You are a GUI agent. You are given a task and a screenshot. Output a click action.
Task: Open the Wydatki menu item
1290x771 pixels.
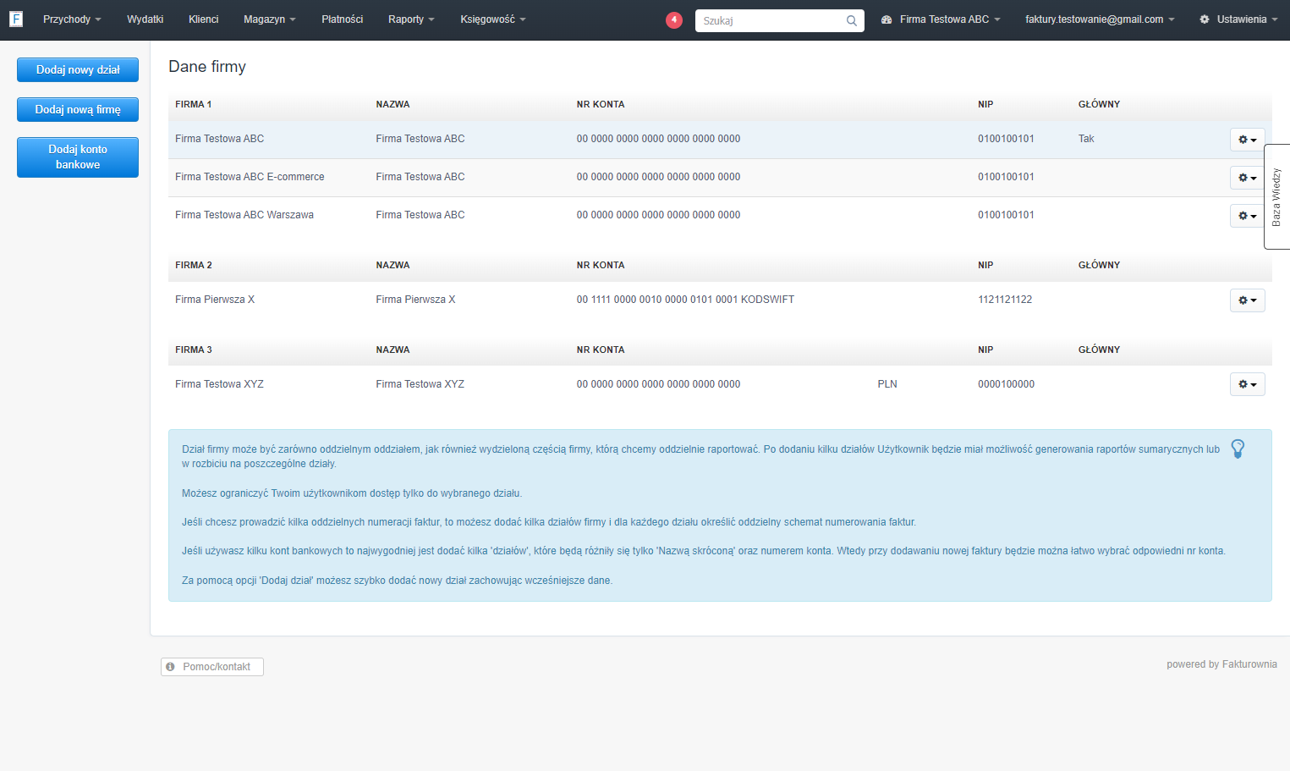pyautogui.click(x=145, y=19)
